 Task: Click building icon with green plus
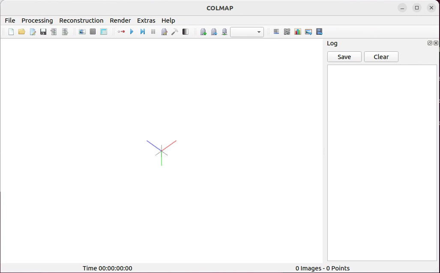point(203,32)
